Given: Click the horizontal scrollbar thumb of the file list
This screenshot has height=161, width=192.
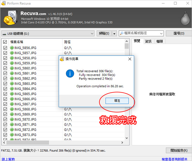Looking at the screenshot, I should 28,142.
